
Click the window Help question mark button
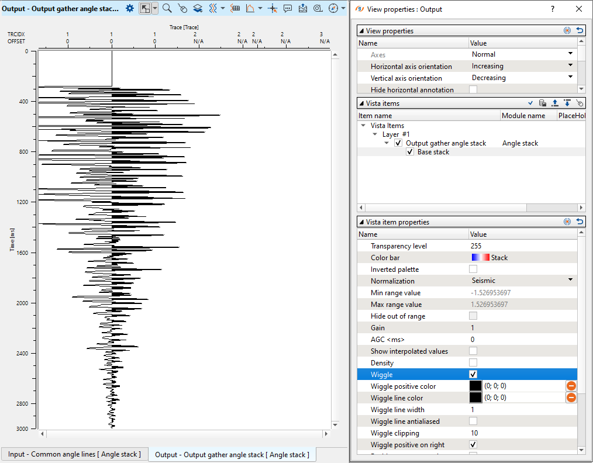pos(553,9)
